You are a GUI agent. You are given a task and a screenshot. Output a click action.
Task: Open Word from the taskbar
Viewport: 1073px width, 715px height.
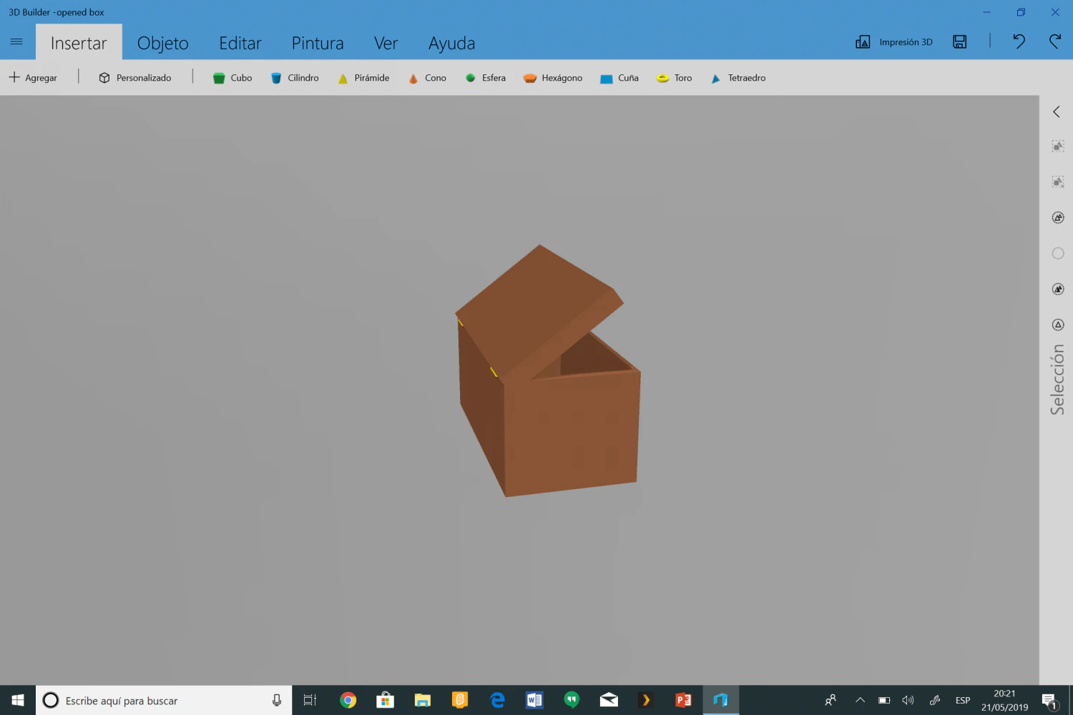click(534, 700)
